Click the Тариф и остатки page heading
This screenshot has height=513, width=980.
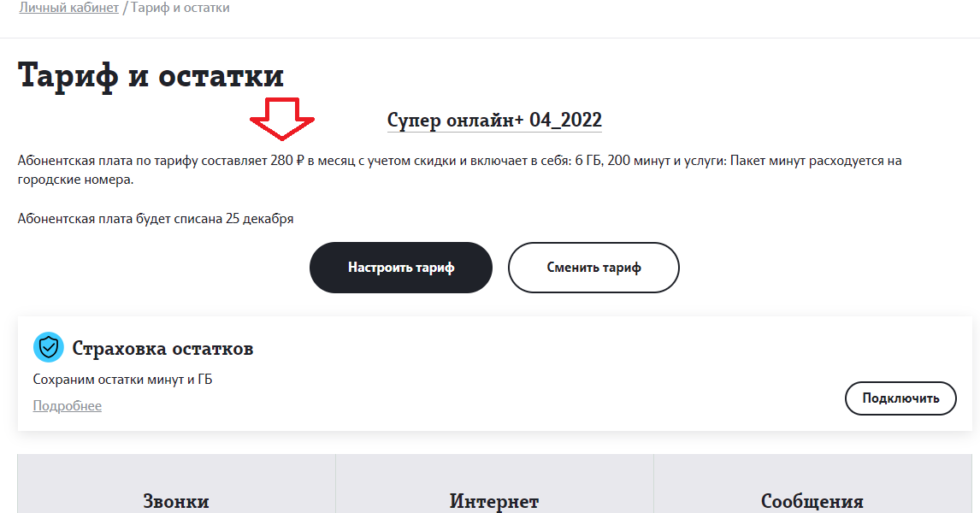click(x=151, y=76)
